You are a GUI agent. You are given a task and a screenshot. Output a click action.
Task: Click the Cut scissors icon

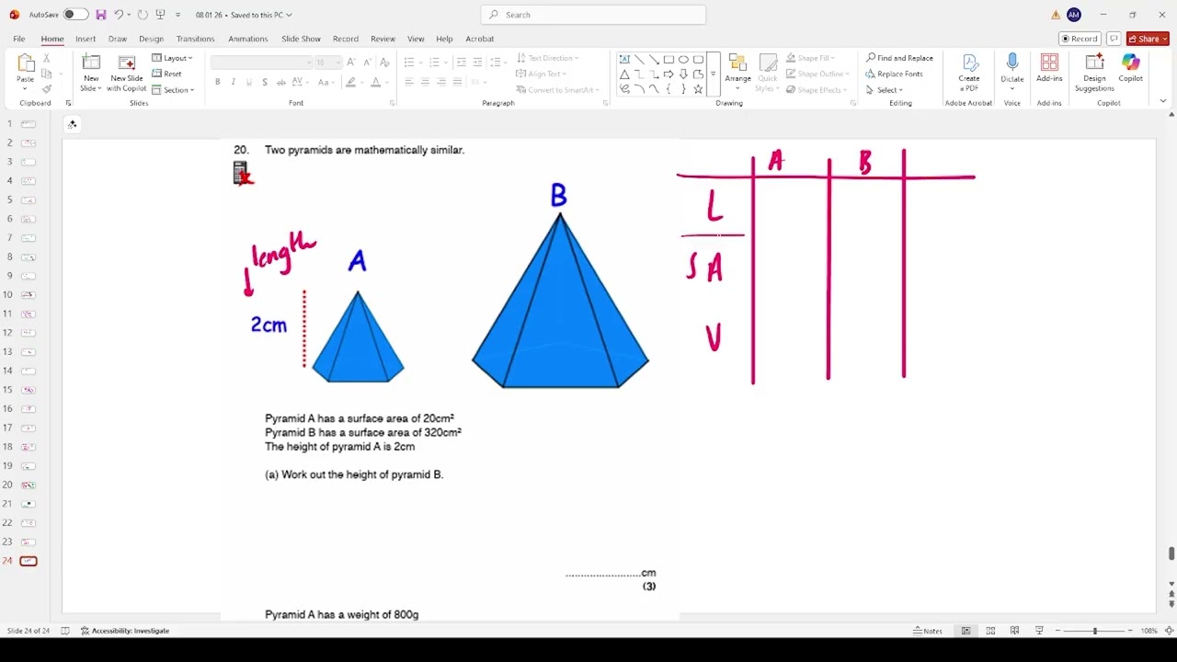[47, 58]
